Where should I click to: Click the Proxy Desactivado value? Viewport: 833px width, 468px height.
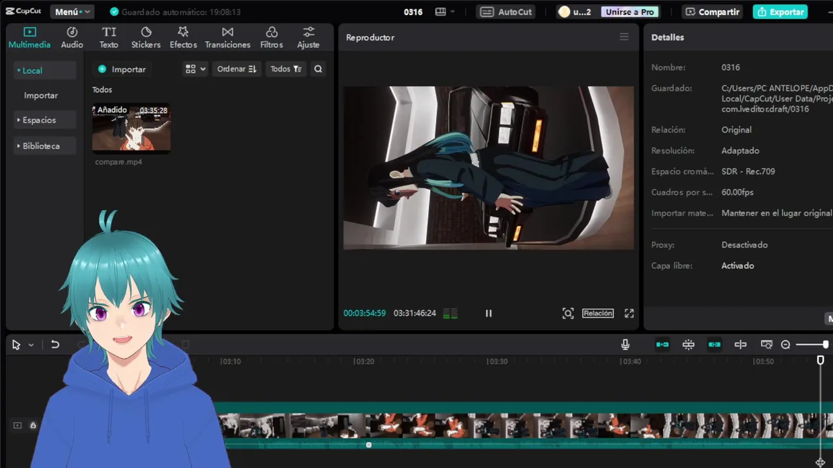click(744, 245)
